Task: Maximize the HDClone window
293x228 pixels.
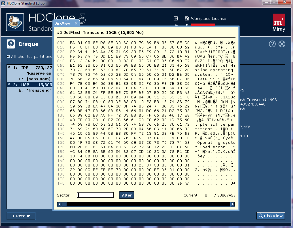Action: pyautogui.click(x=274, y=2)
